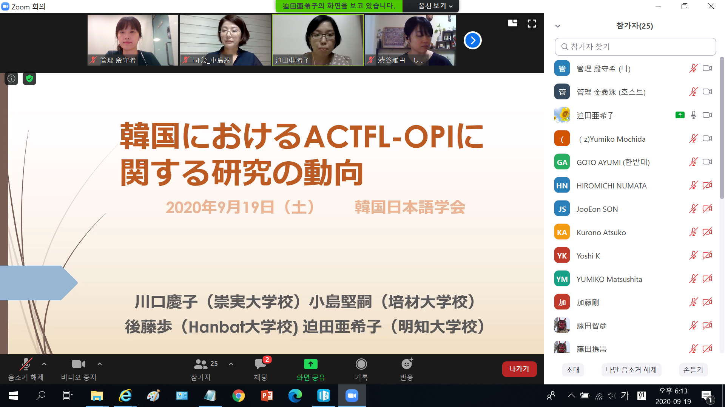The height and width of the screenshot is (407, 725).
Task: Stop video with 비디오 중지
Action: click(79, 364)
